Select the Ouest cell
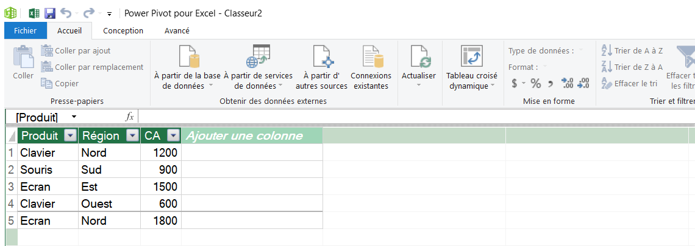Viewport: 695px width, 246px height. 110,203
